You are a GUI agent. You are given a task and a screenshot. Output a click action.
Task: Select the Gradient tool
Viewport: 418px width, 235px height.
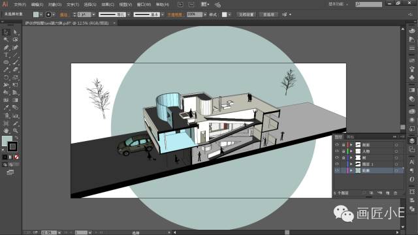click(15, 100)
